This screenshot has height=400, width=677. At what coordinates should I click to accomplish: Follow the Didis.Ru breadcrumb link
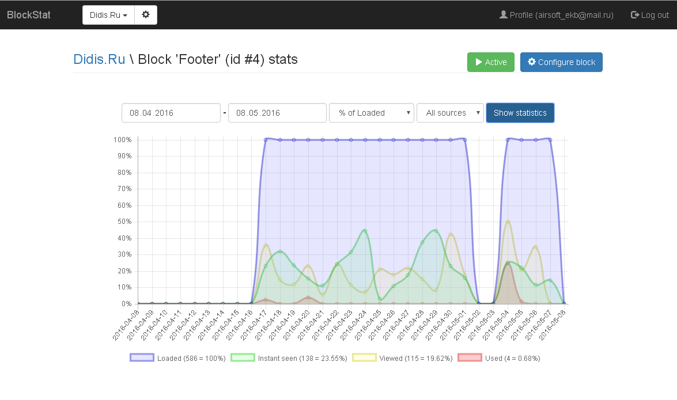pos(99,59)
